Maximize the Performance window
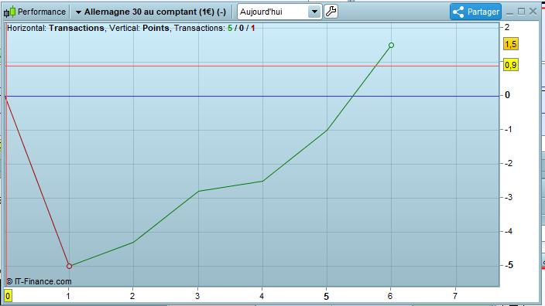This screenshot has width=545, height=306. 521,12
